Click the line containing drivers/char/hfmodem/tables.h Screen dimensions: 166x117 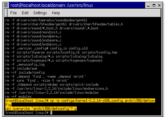[x=64, y=24]
